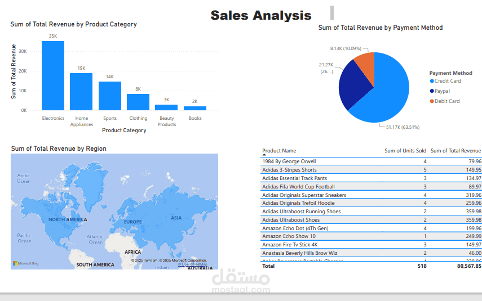Sort table by Sum of Units Sold
The width and height of the screenshot is (482, 301).
[x=405, y=151]
